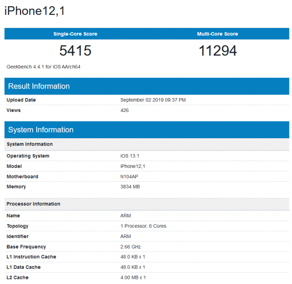Click the processor Name label

coord(13,216)
